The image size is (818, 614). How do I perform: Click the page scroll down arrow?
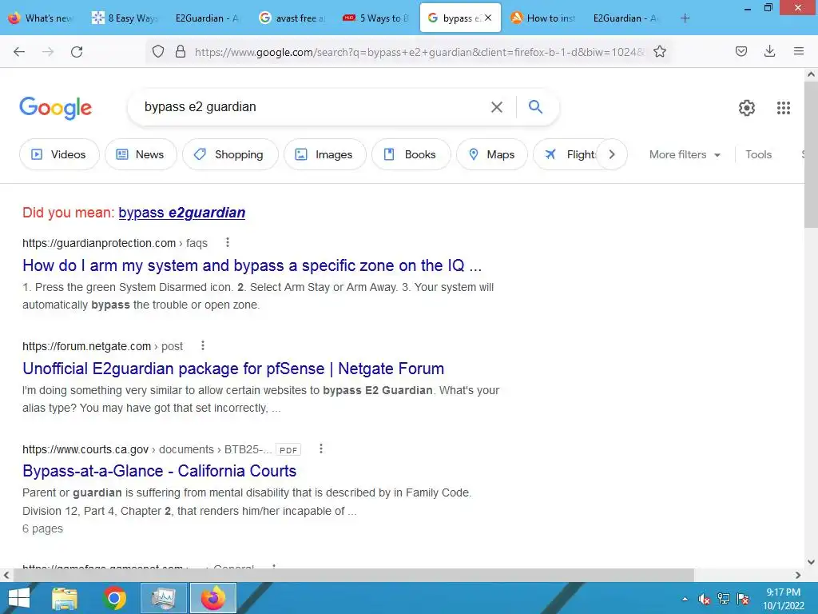[811, 562]
